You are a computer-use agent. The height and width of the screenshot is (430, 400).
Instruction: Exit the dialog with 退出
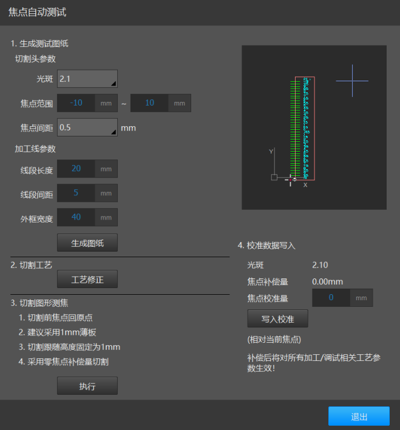pos(359,417)
